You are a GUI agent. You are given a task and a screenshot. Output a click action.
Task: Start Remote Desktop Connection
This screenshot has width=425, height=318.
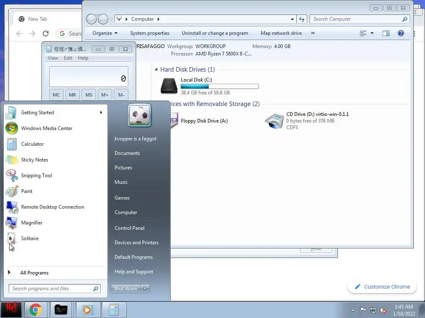[56, 207]
